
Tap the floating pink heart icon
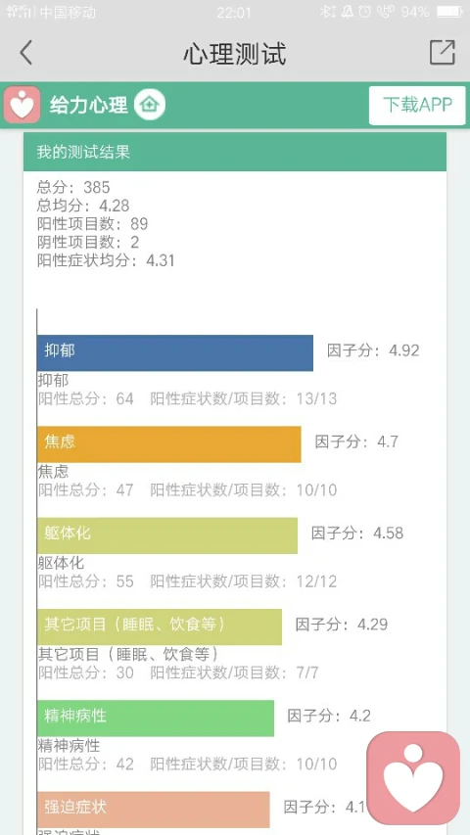[x=413, y=777]
